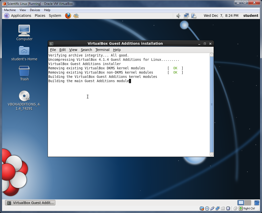Viewport: 262px width, 213px height.
Task: Expand the Applications menu in the GNOME panel
Action: pyautogui.click(x=21, y=16)
